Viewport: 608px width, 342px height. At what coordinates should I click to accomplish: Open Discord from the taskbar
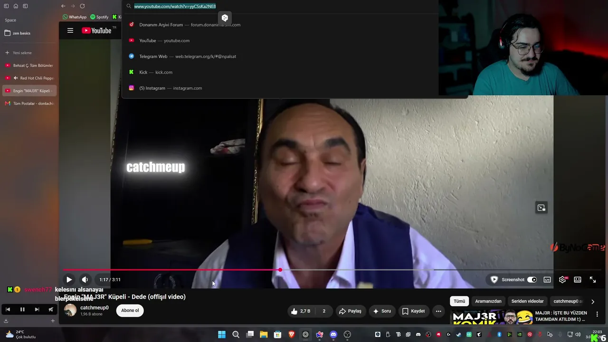333,334
